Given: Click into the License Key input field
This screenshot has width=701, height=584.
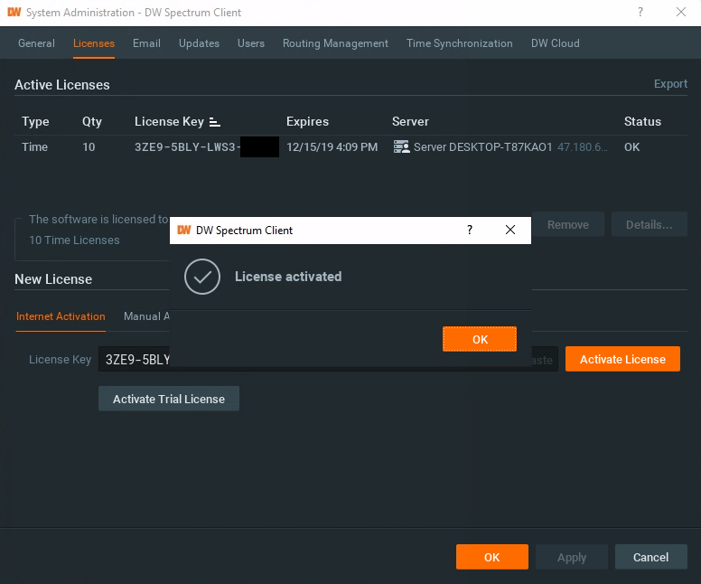Looking at the screenshot, I should tap(328, 359).
